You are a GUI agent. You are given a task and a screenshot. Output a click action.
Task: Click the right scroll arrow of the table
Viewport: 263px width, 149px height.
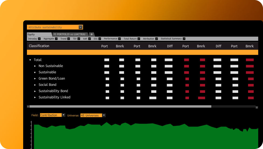click(x=257, y=107)
